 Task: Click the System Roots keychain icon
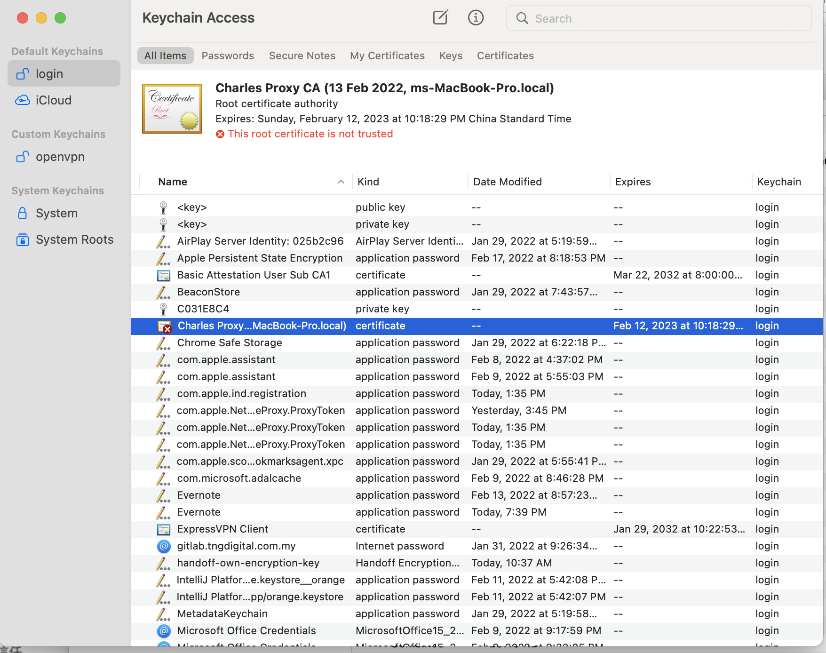[23, 239]
